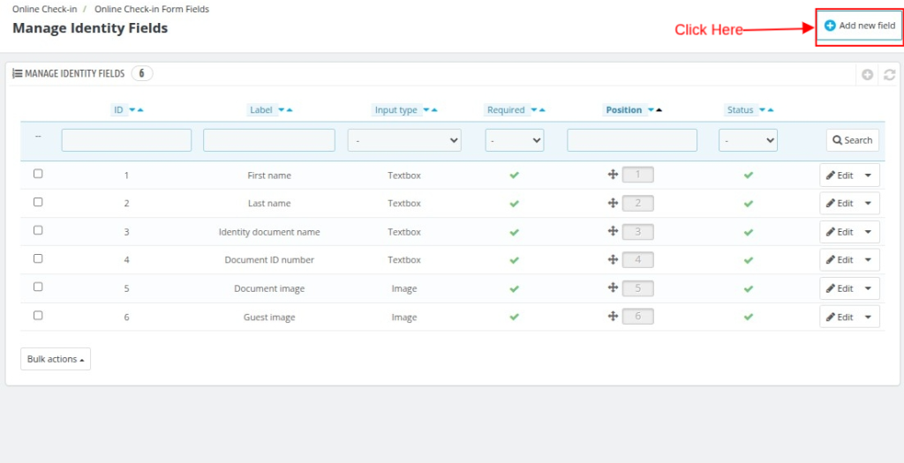Toggle Status checkmark for Guest image
904x463 pixels.
tap(748, 317)
